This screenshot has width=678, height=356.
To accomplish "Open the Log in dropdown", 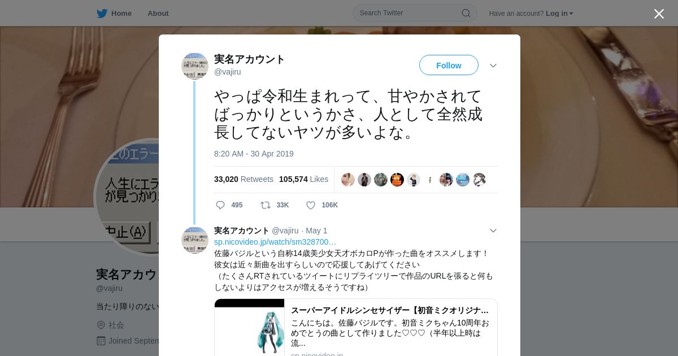I will [559, 14].
